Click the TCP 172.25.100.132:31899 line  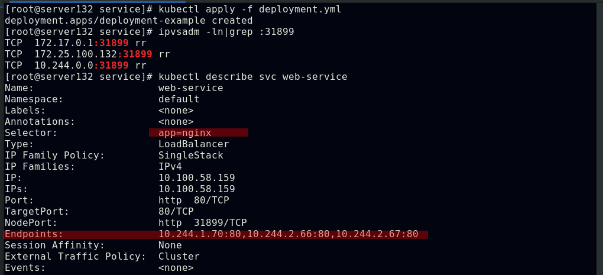pyautogui.click(x=87, y=54)
